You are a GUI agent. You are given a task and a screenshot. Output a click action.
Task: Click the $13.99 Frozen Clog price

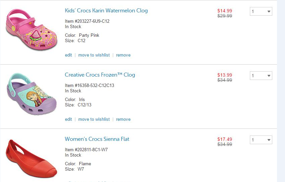click(x=224, y=75)
